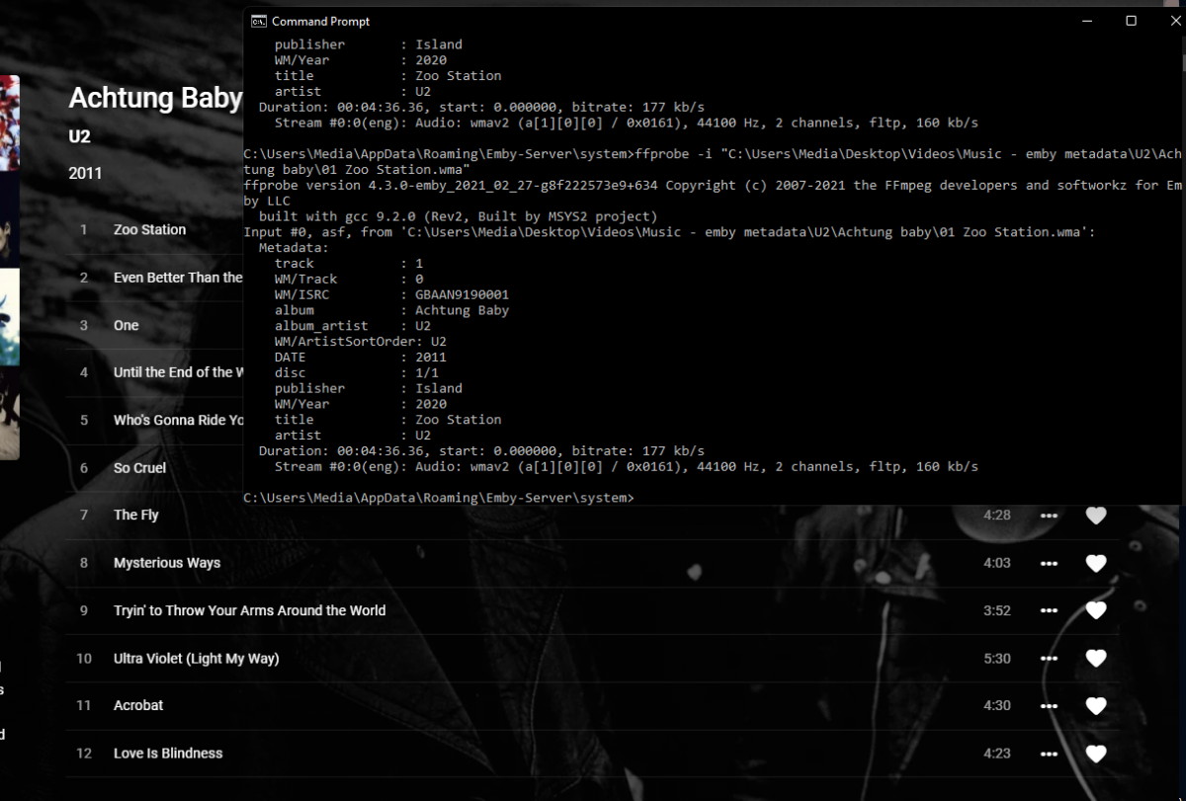Toggle favorite heart for Ultra Violet
Image resolution: width=1186 pixels, height=801 pixels.
tap(1096, 659)
